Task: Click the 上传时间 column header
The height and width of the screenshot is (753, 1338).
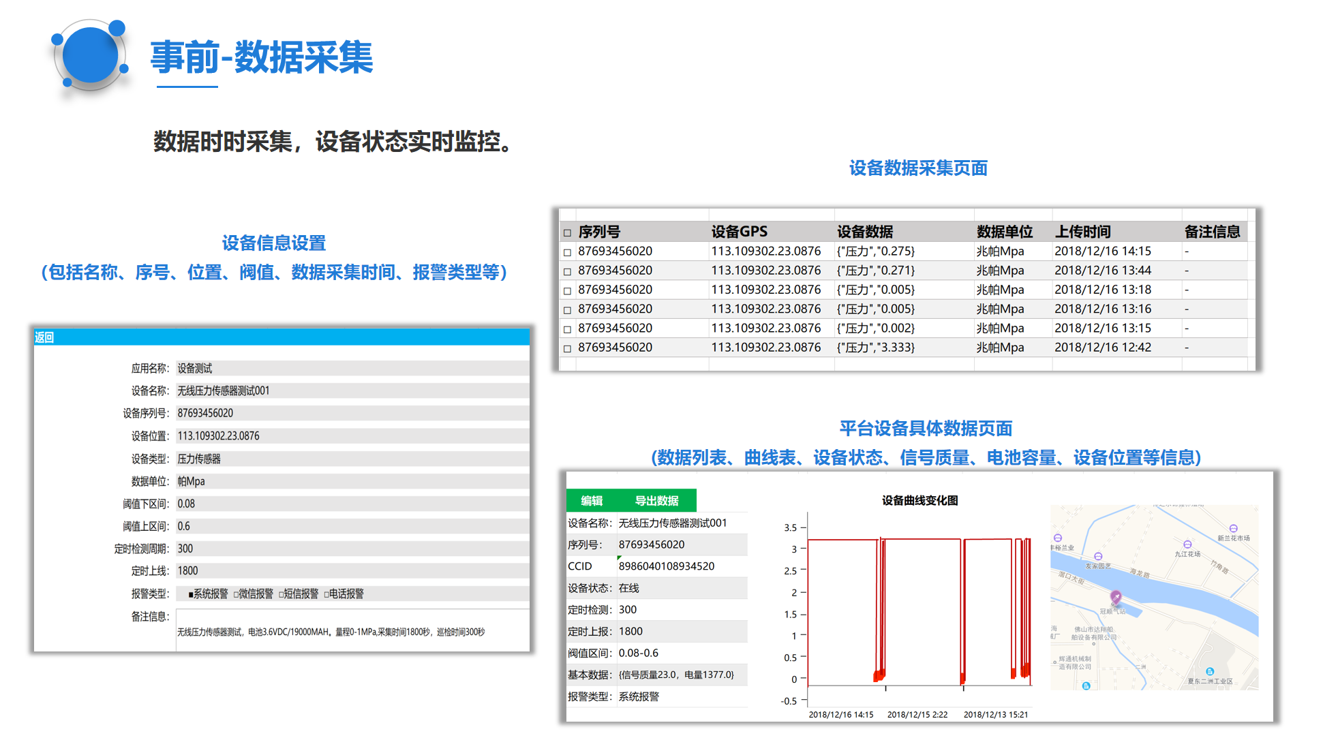Action: click(x=1082, y=232)
